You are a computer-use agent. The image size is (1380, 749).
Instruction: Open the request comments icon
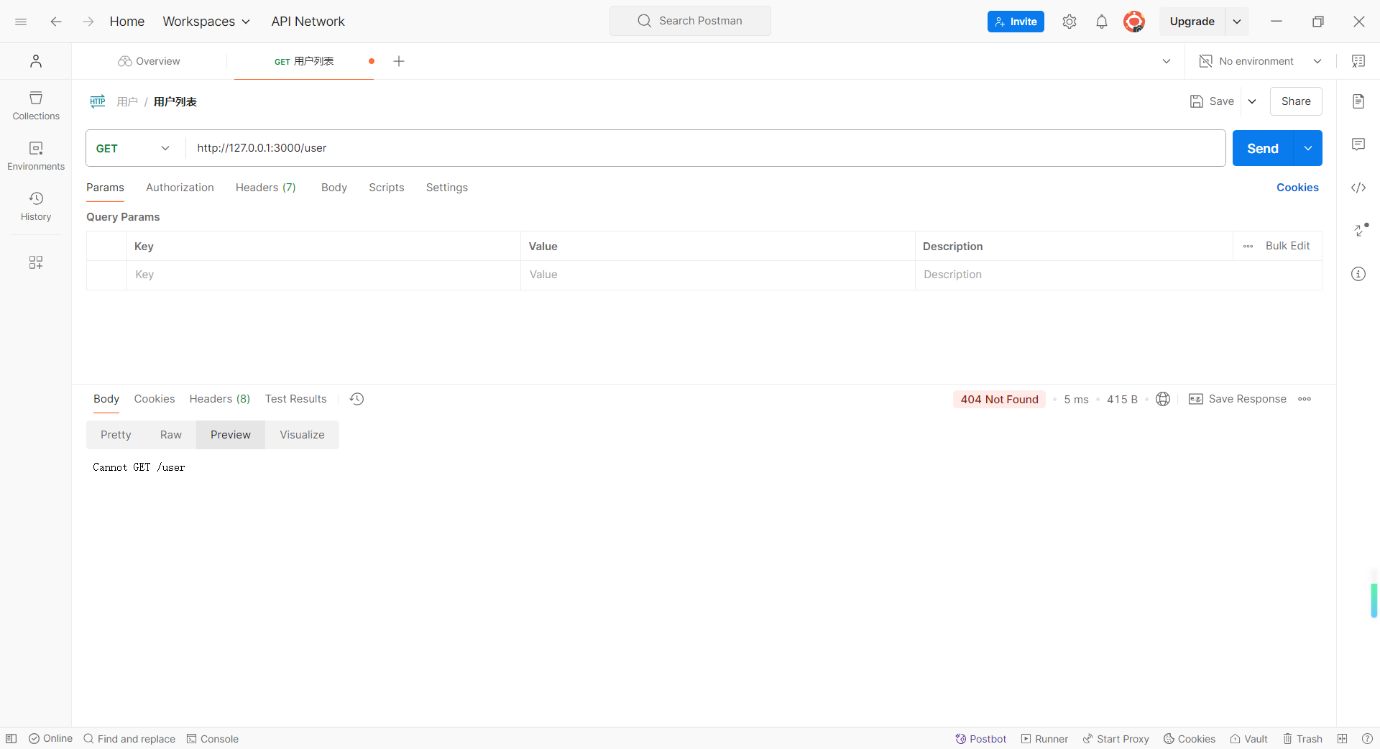tap(1358, 144)
